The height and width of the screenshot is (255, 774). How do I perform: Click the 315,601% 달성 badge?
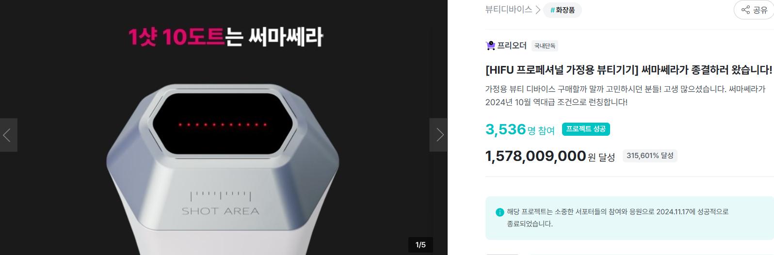pos(650,156)
